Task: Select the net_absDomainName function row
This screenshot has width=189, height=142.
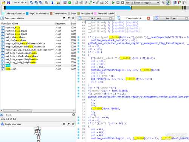Action: click(38, 40)
